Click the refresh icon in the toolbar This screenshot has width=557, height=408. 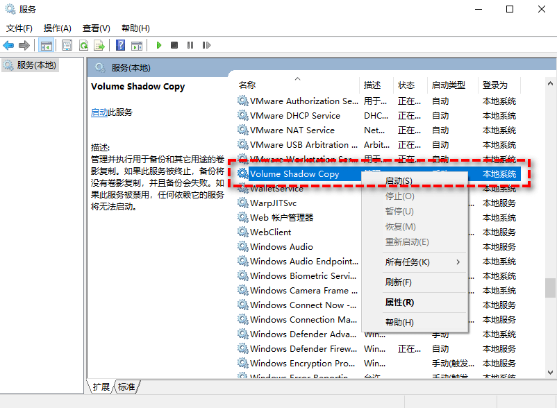click(83, 45)
